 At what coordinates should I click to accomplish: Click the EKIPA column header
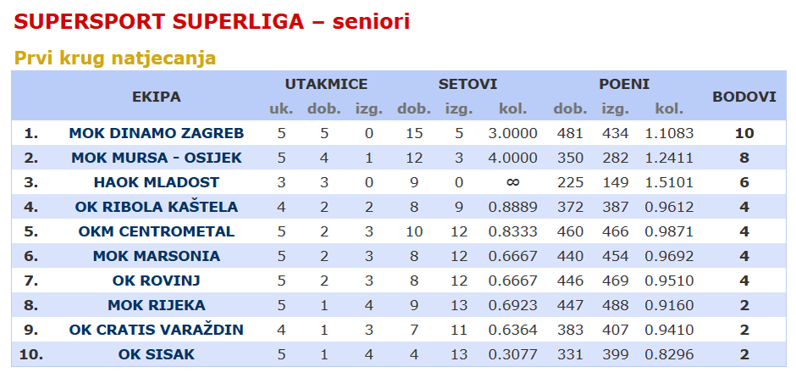(157, 97)
